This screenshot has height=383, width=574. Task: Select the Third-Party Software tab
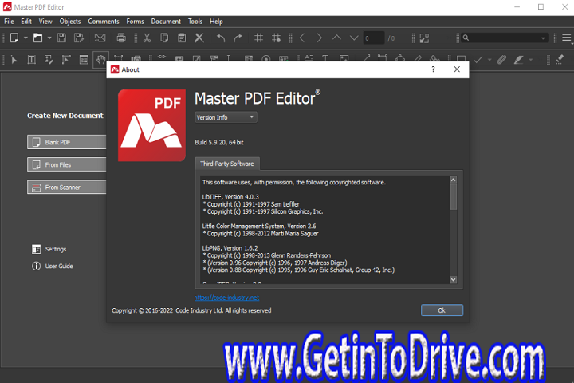pos(227,164)
